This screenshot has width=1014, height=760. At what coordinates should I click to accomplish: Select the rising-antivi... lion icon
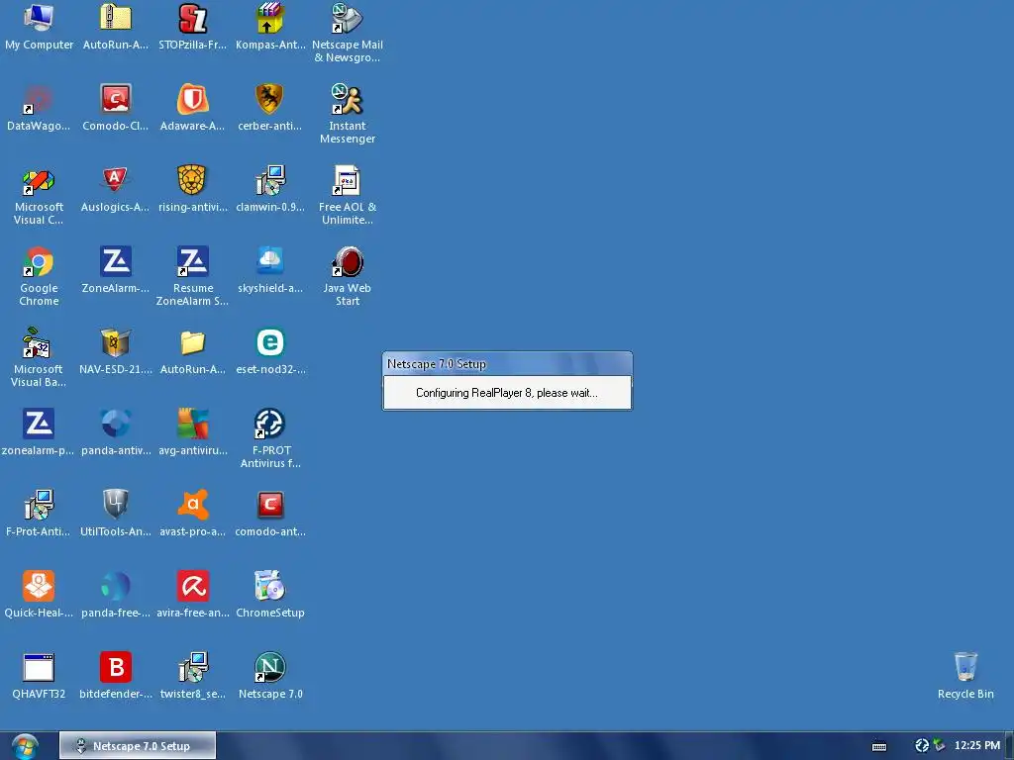pos(193,180)
